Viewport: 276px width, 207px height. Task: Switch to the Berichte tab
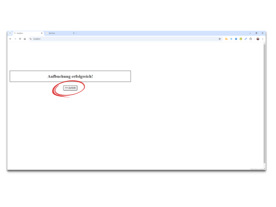click(58, 33)
